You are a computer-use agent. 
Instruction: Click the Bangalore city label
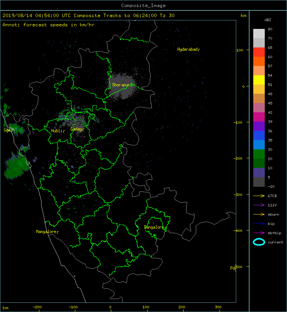tap(155, 227)
